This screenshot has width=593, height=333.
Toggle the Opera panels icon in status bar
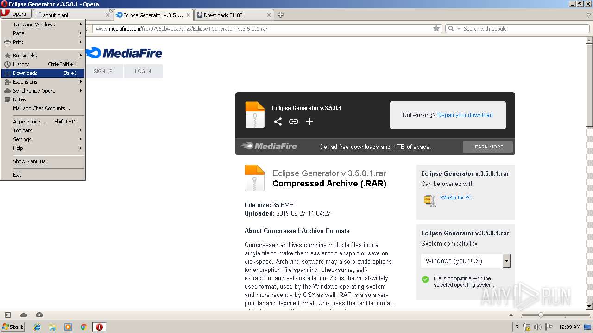(x=8, y=315)
